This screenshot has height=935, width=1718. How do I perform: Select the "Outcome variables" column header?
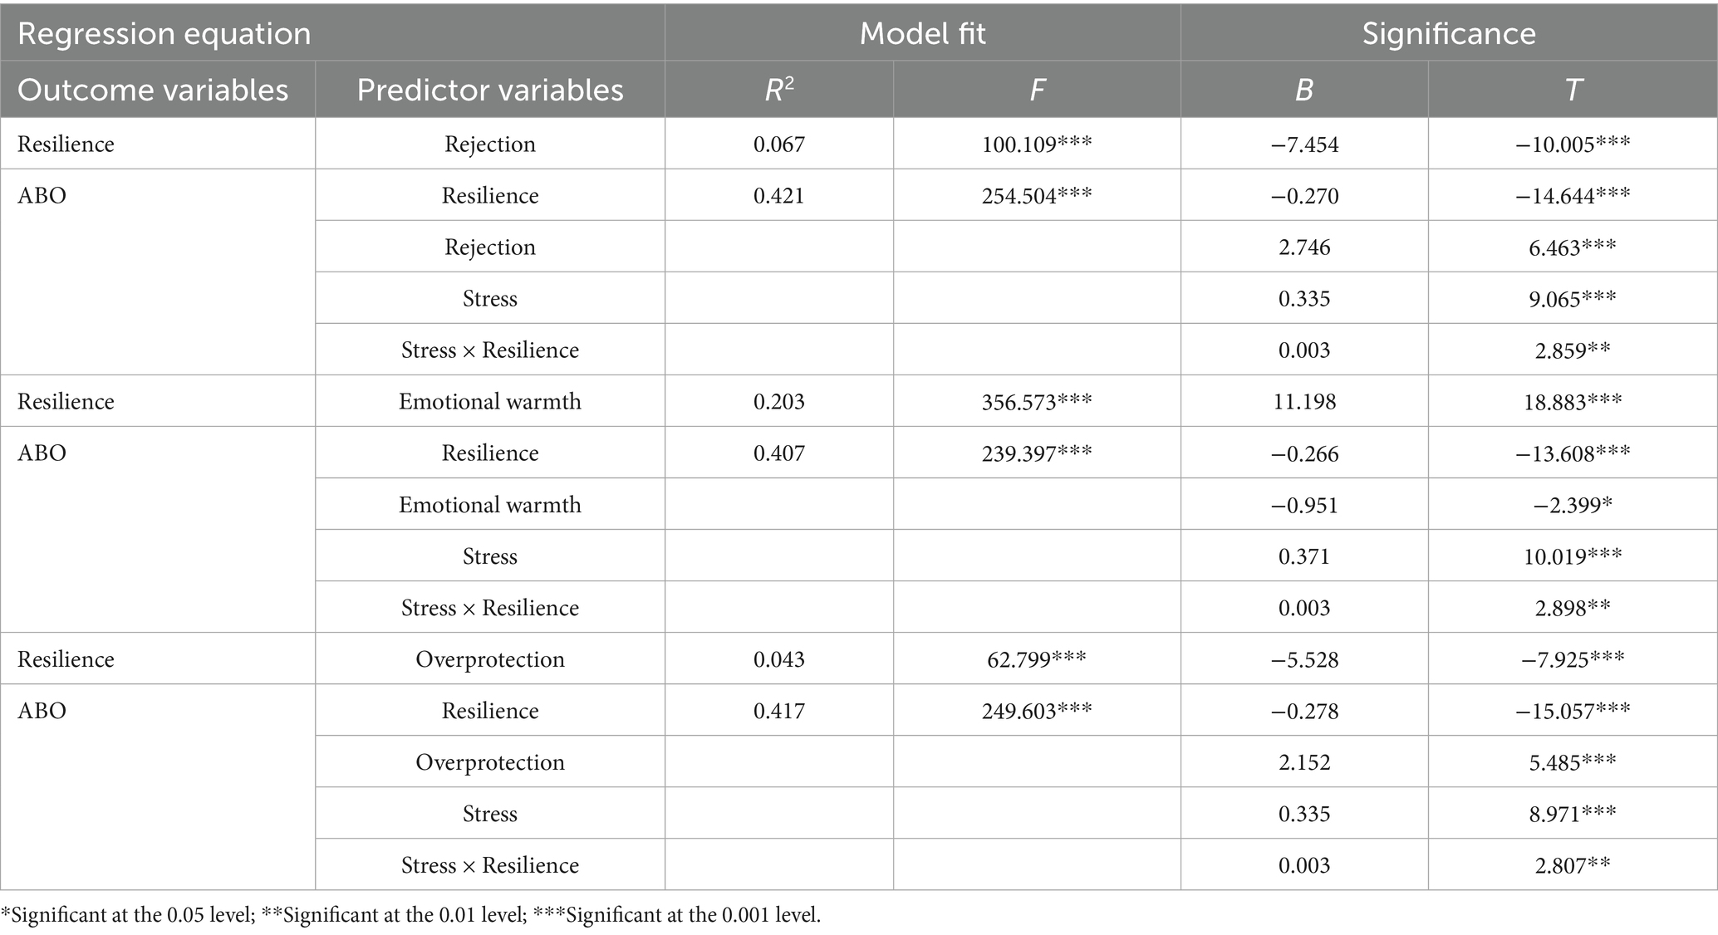point(153,90)
